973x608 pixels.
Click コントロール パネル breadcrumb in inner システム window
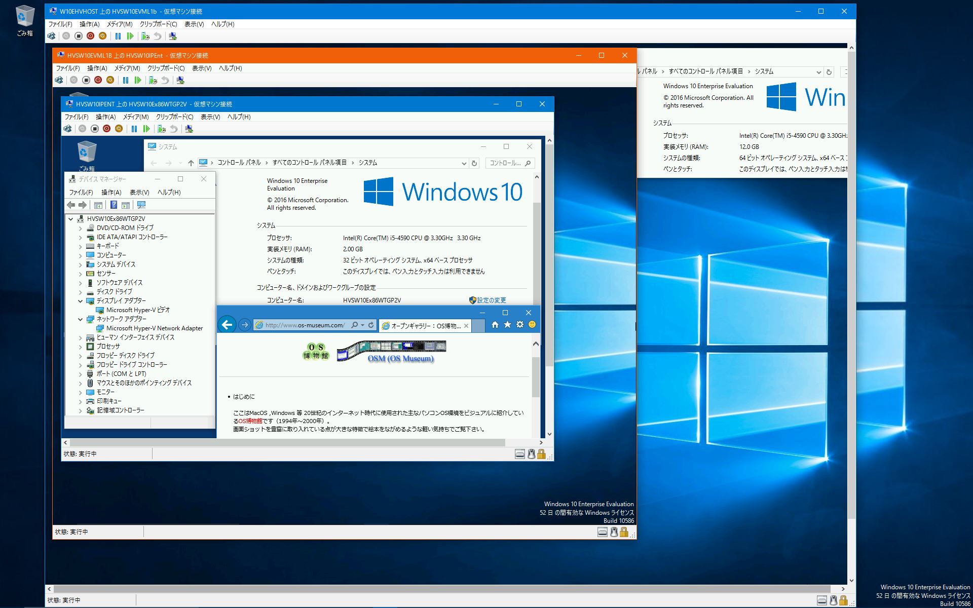[239, 163]
